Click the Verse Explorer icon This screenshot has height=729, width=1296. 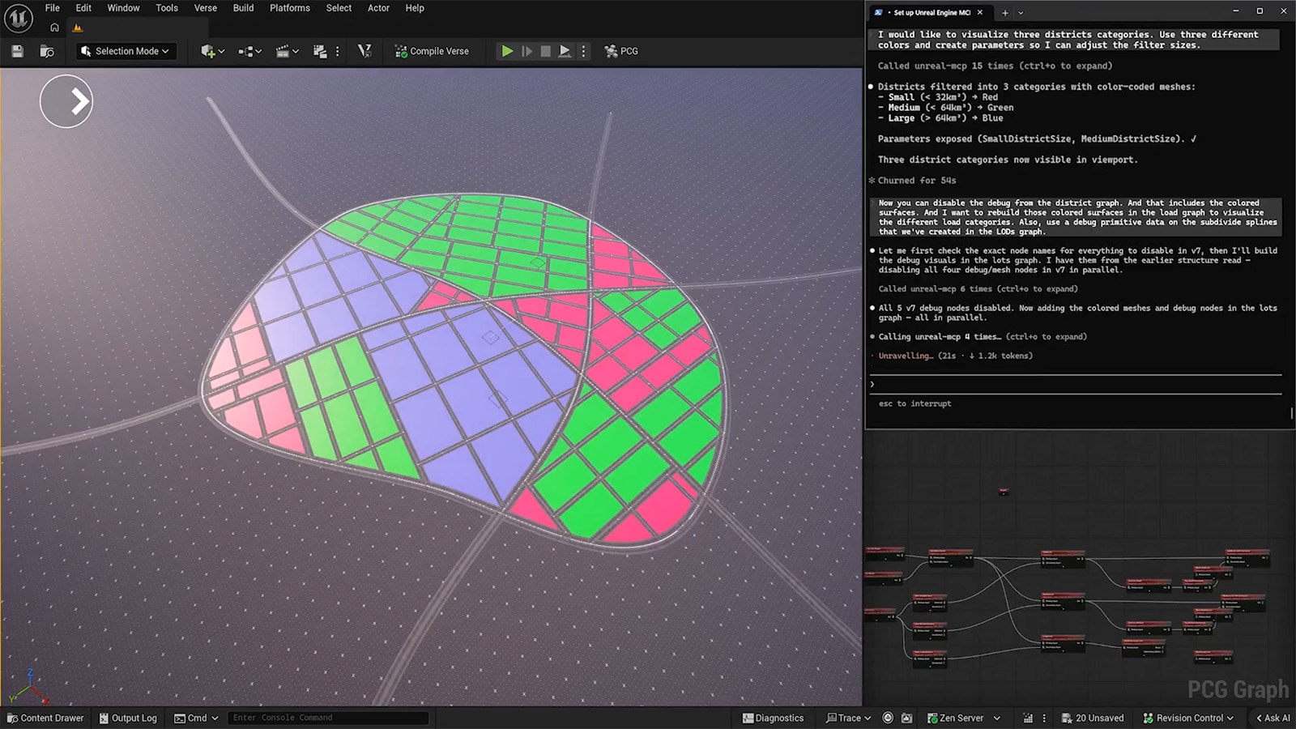point(364,51)
